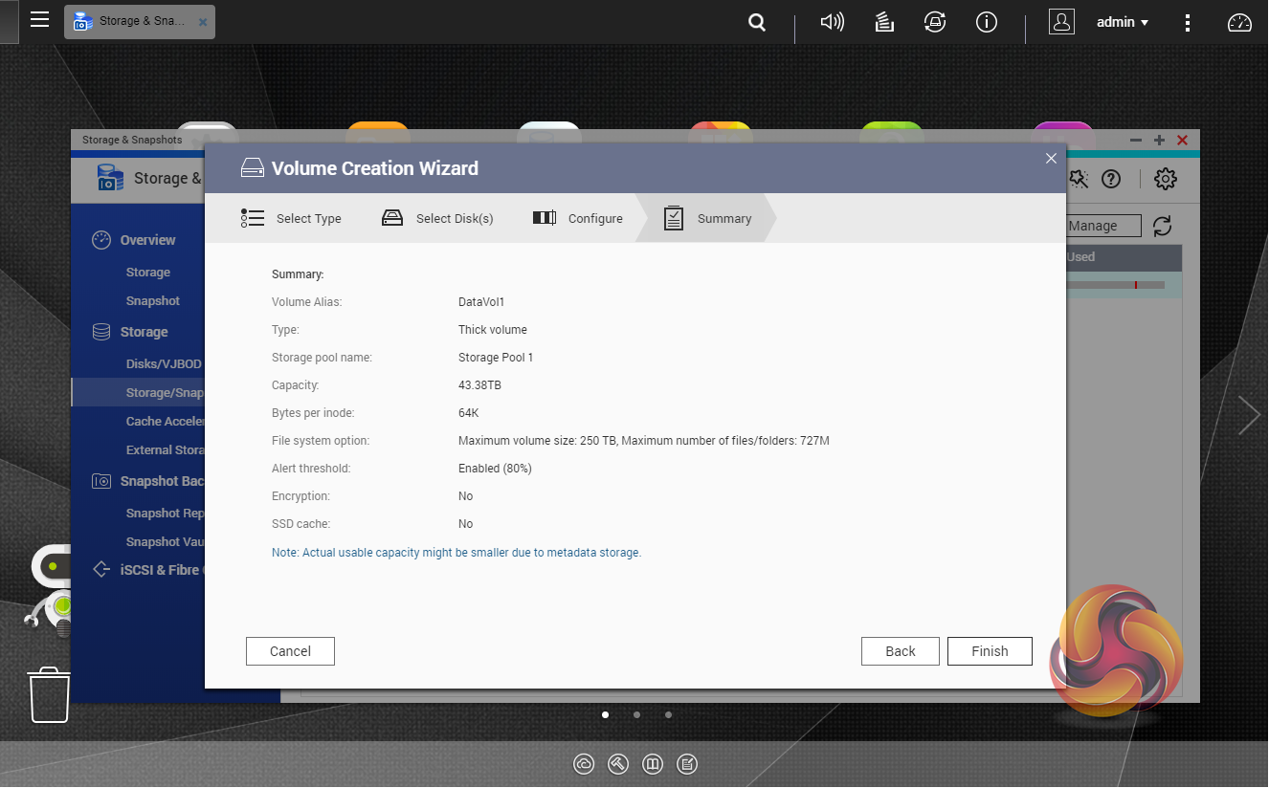Cancel the Volume Creation Wizard
The width and height of the screenshot is (1269, 788).
click(290, 651)
